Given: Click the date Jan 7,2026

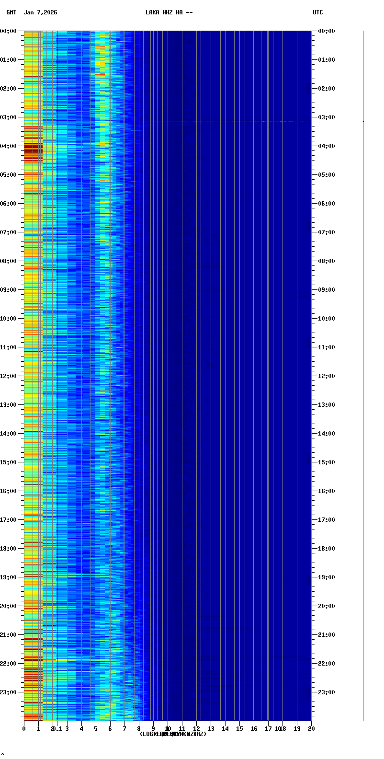Looking at the screenshot, I should [41, 12].
